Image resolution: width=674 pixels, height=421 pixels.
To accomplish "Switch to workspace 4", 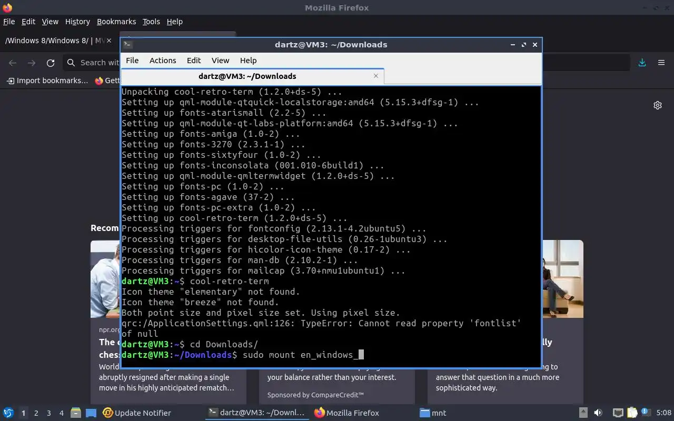I will [62, 413].
